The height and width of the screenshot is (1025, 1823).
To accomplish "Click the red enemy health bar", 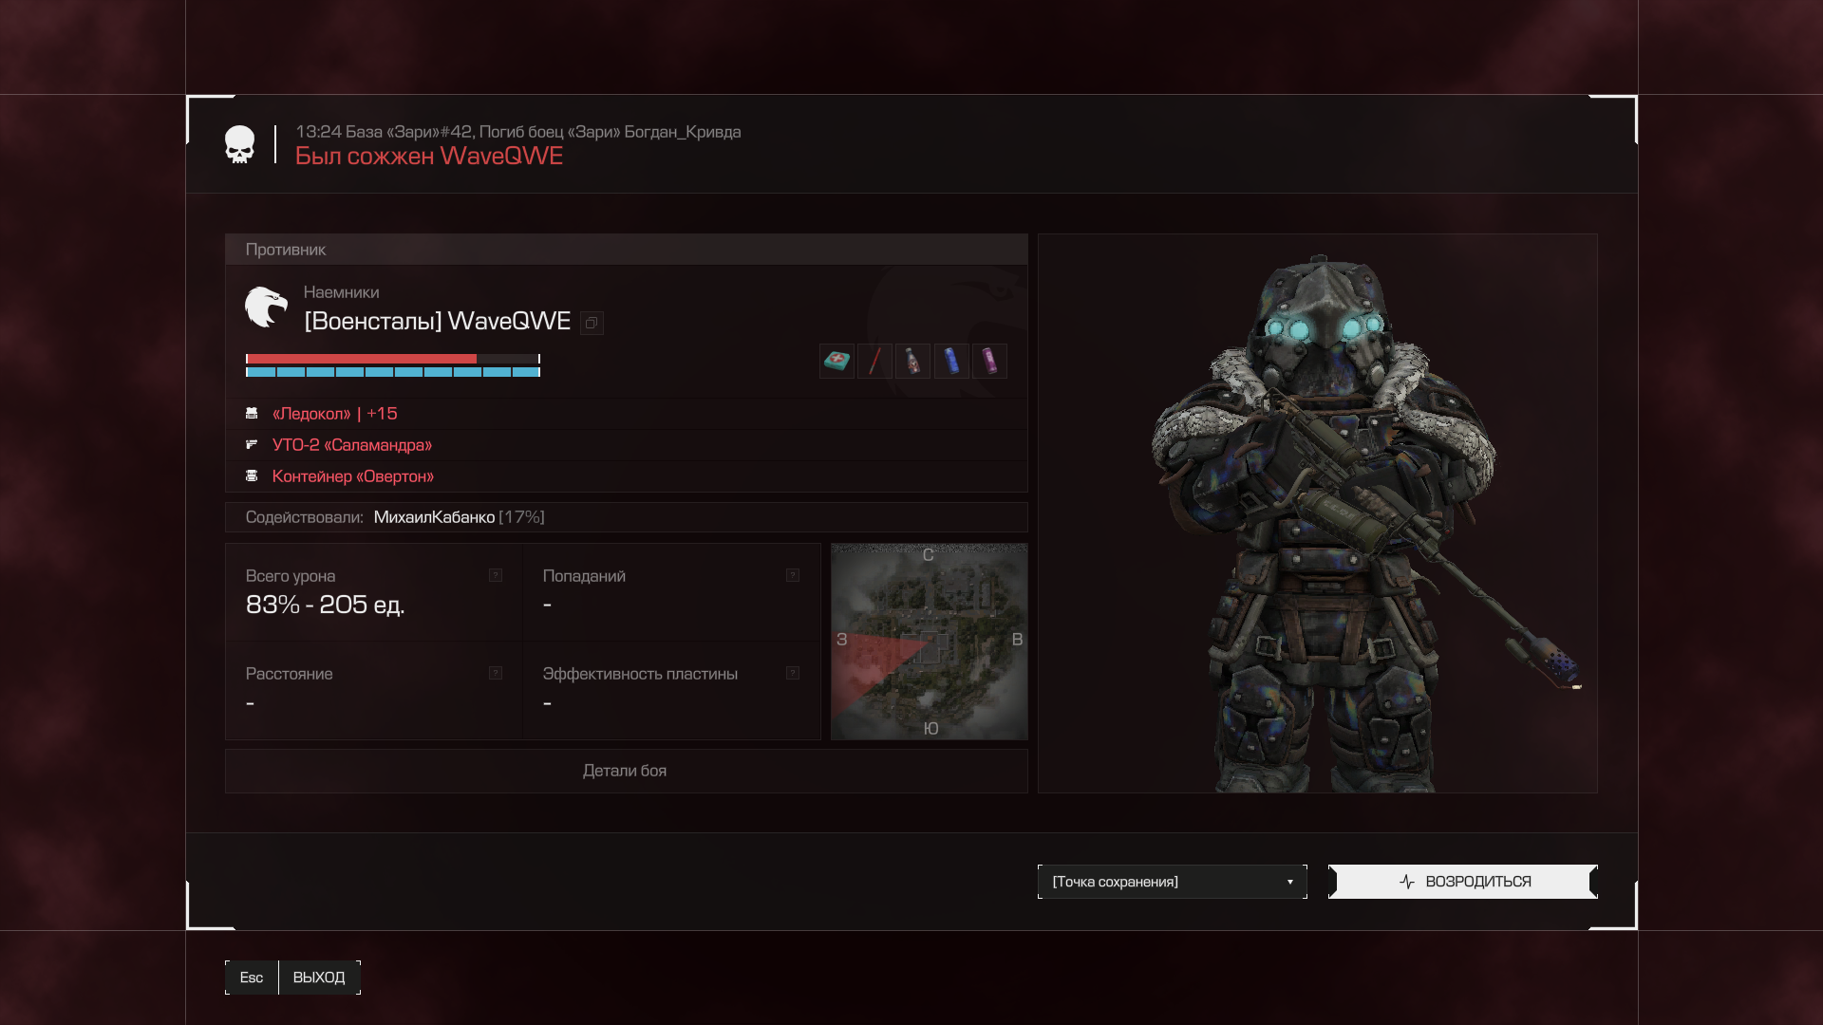I will coord(393,359).
